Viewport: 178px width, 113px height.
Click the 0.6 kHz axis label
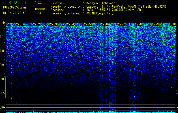click(x=2, y=107)
